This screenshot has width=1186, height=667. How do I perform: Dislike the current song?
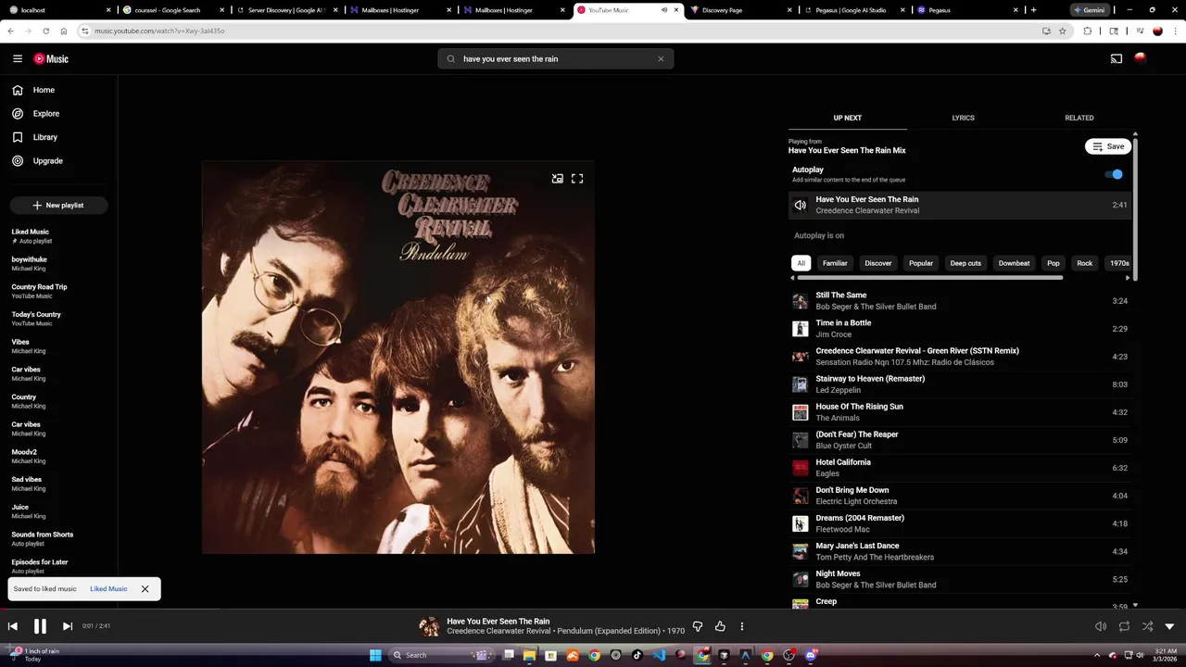pos(698,626)
